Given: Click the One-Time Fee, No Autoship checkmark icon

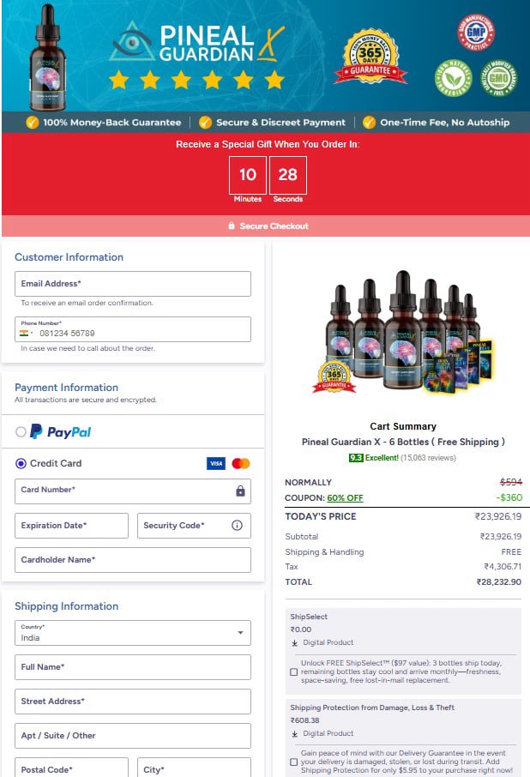Looking at the screenshot, I should pos(369,123).
